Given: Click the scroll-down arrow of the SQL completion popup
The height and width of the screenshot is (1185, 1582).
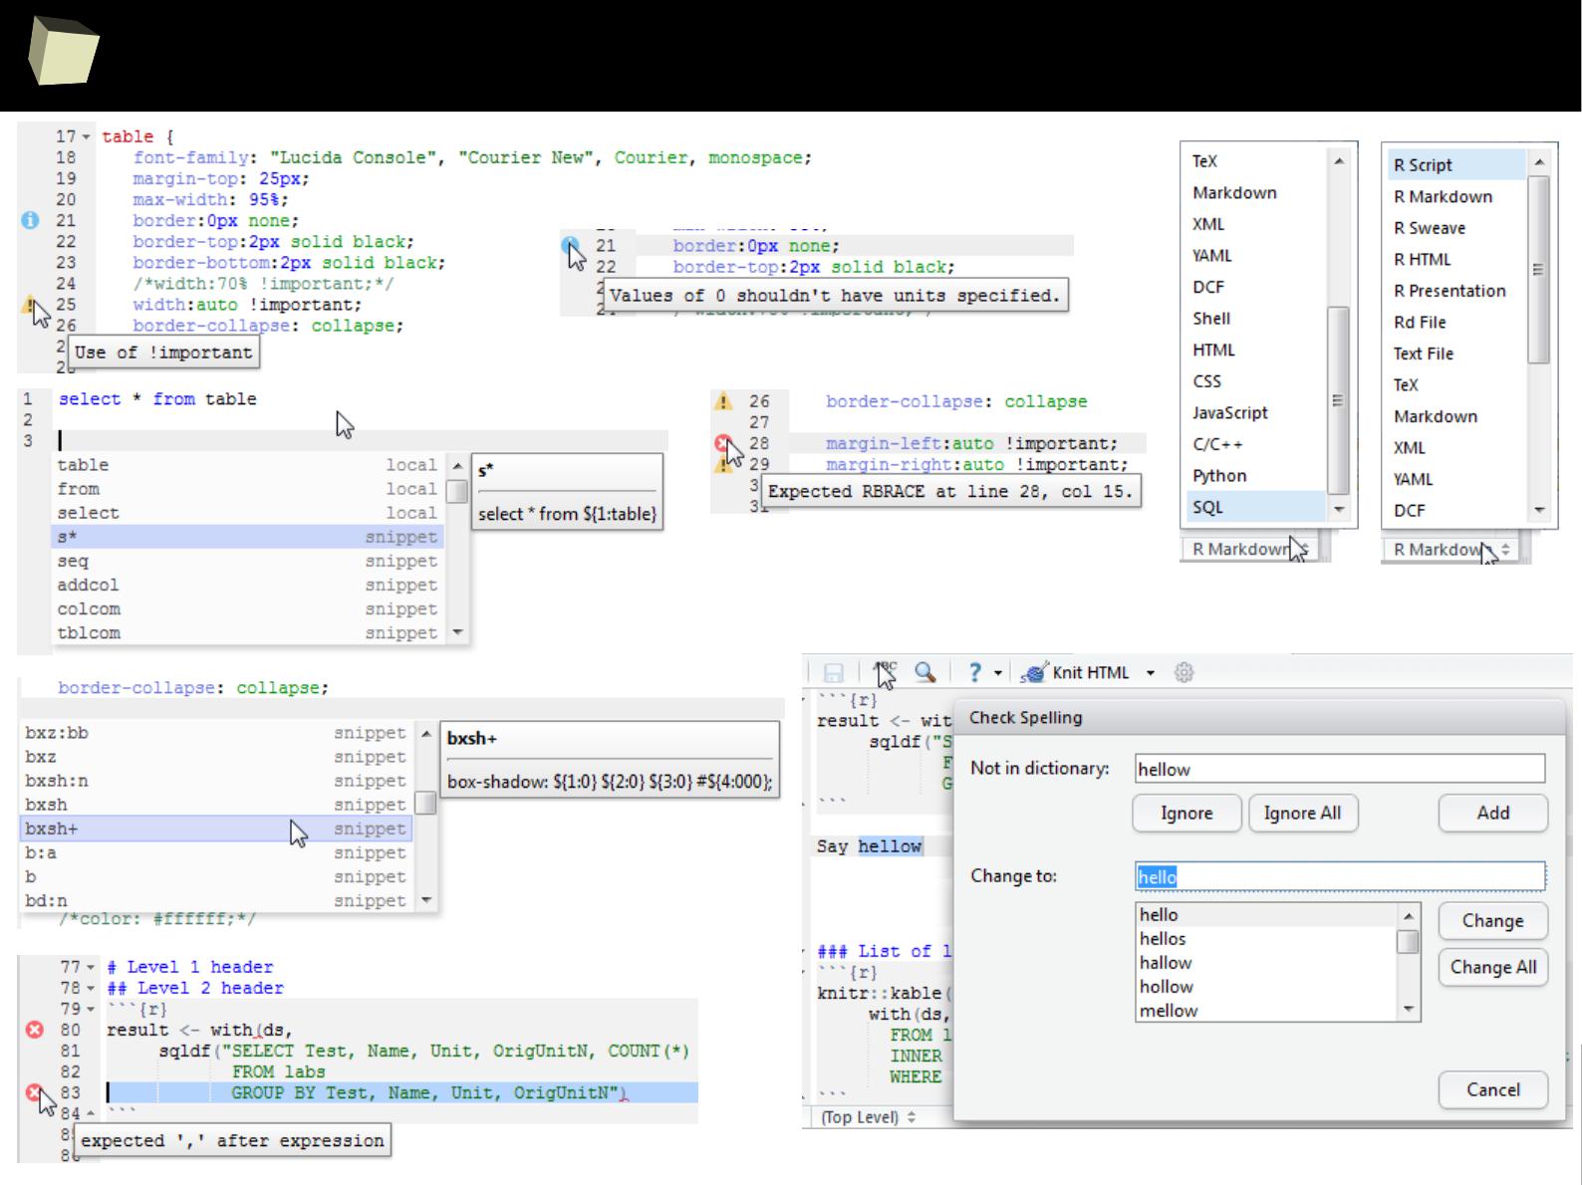Looking at the screenshot, I should click(457, 632).
